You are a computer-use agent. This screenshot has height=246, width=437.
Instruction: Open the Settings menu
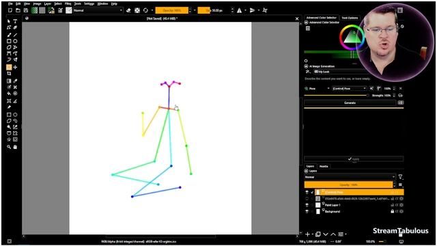(x=89, y=3)
